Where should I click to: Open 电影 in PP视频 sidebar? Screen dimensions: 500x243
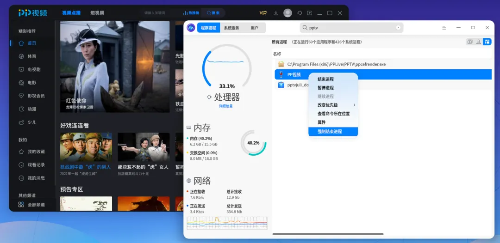pyautogui.click(x=32, y=83)
